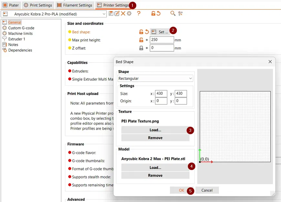Click the save preset icon
The width and height of the screenshot is (281, 202).
tap(111, 13)
